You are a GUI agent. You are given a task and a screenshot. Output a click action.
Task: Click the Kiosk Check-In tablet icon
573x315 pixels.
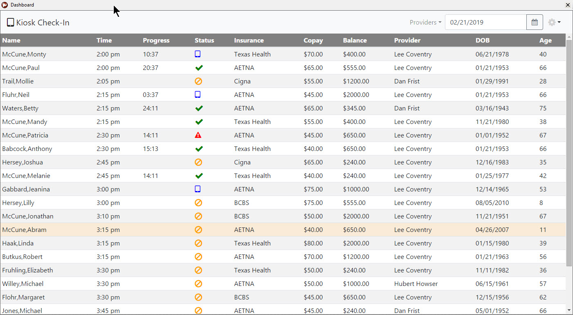click(x=11, y=22)
